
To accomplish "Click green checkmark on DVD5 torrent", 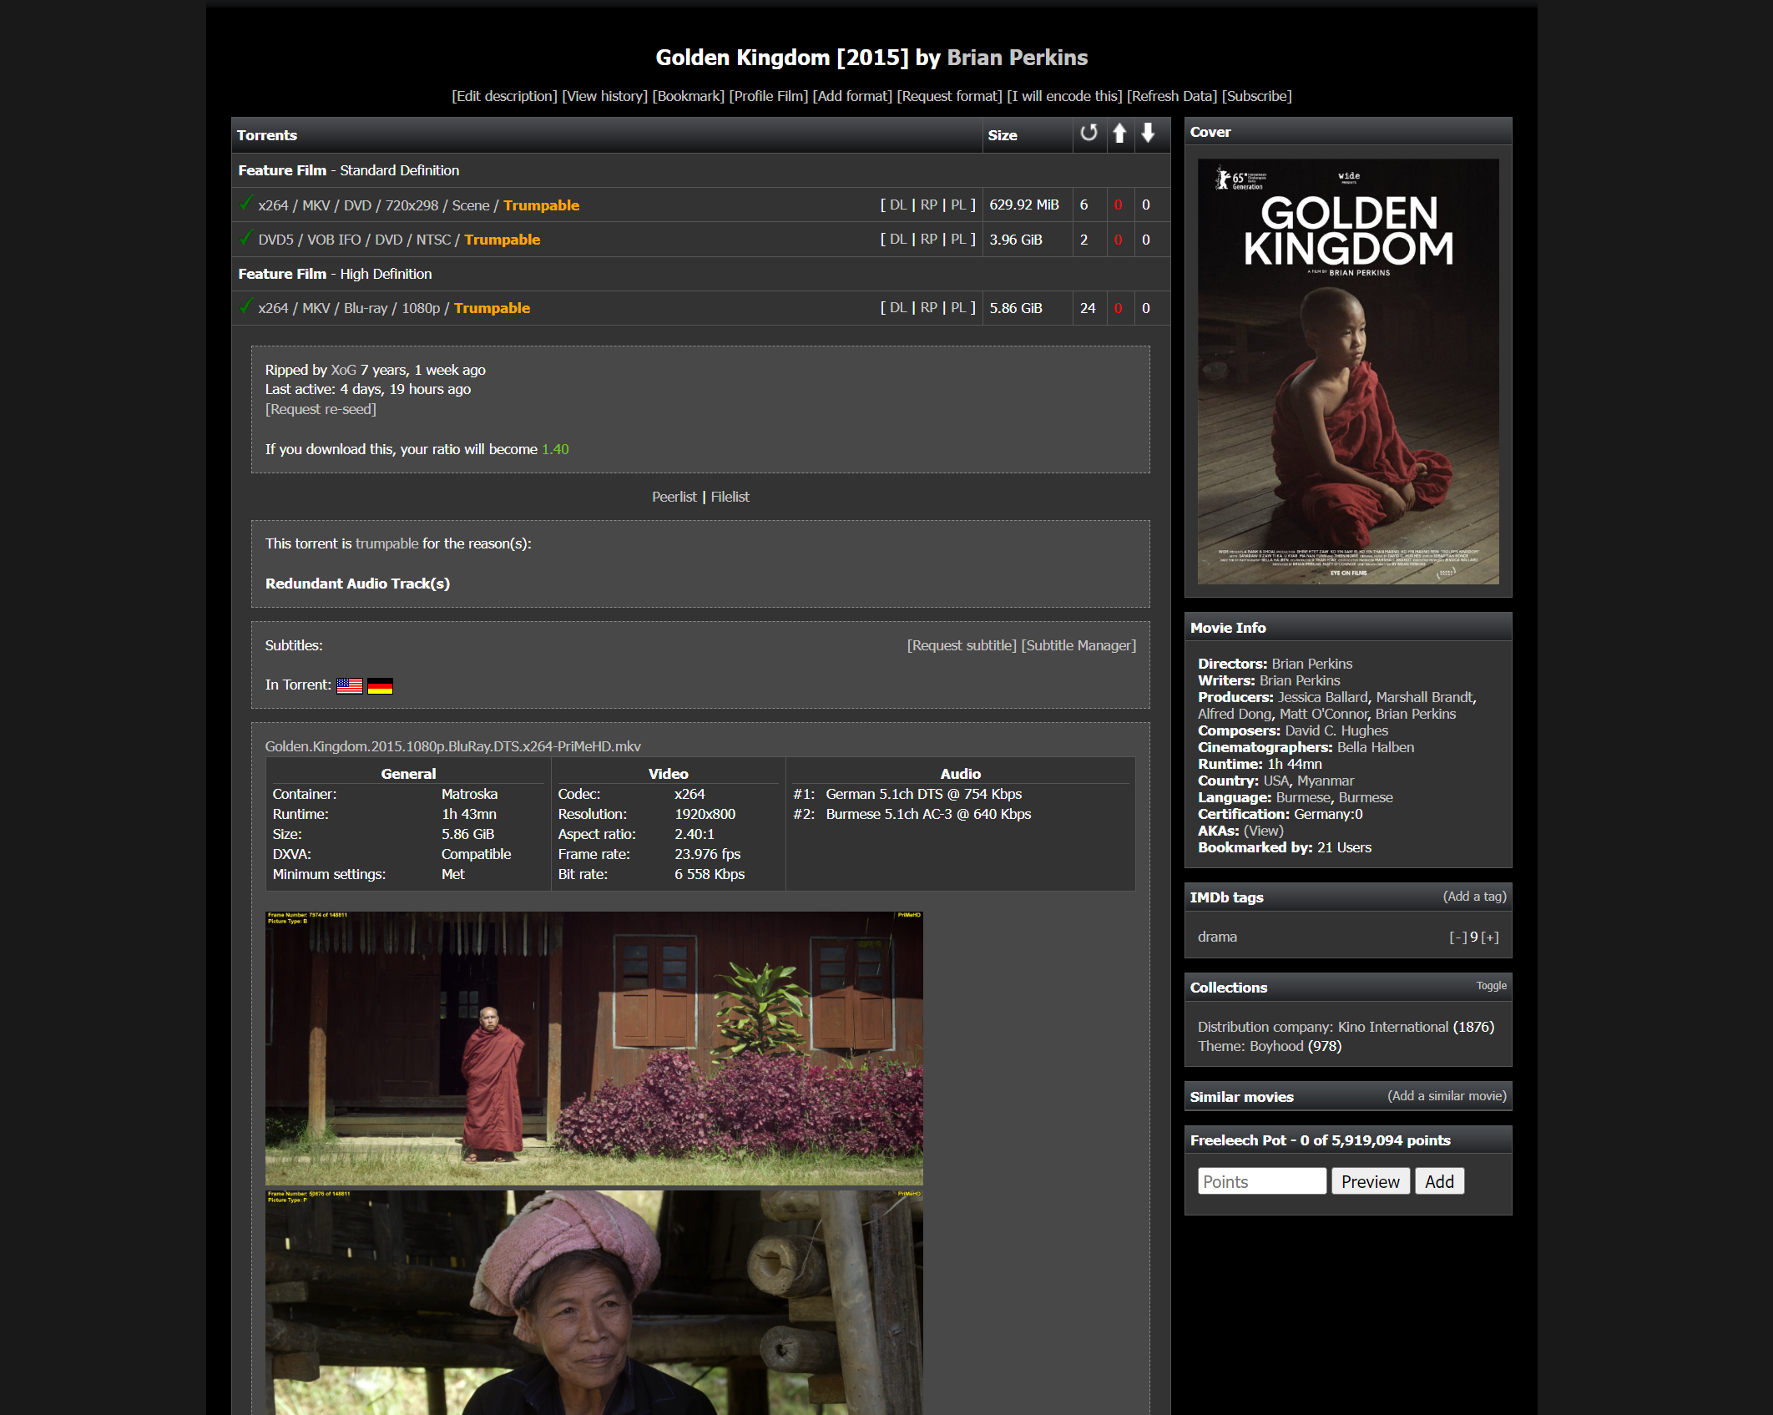I will click(x=246, y=238).
